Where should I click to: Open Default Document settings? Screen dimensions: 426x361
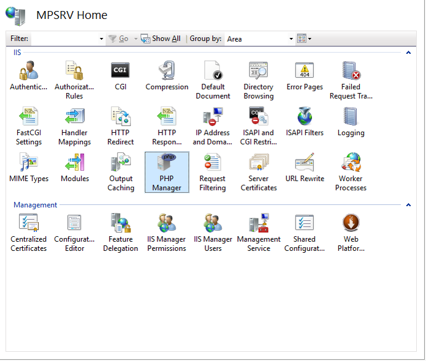click(213, 80)
